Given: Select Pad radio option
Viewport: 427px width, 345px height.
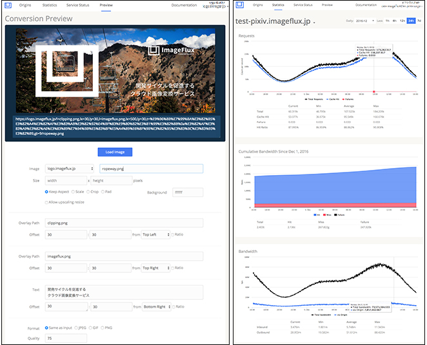Looking at the screenshot, I should click(103, 192).
